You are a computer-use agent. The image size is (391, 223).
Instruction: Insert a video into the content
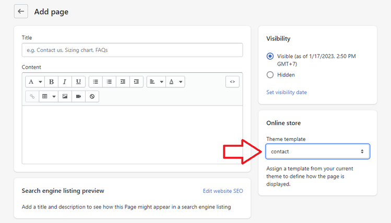[78, 96]
